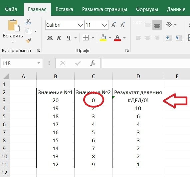
Task: Click the Cut scissors icon
Action: [x=28, y=21]
